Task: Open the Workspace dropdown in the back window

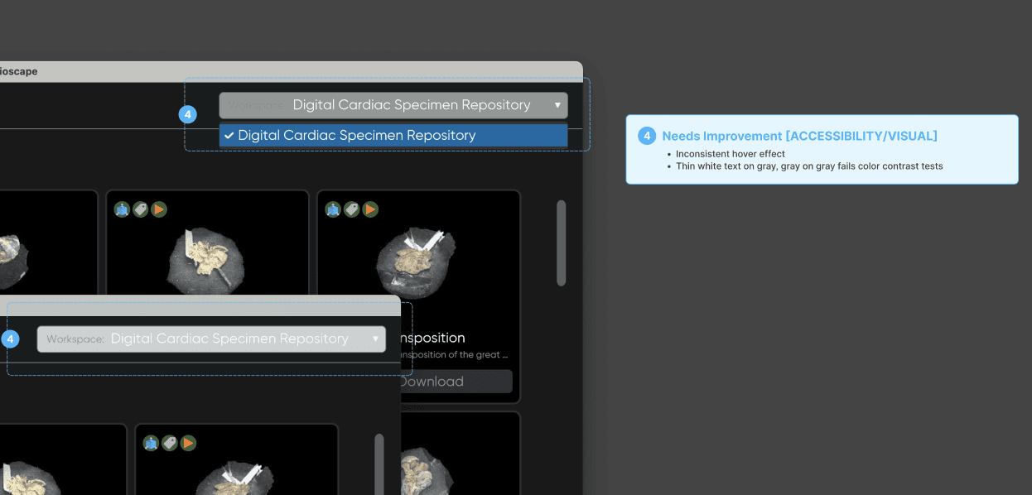Action: [393, 105]
